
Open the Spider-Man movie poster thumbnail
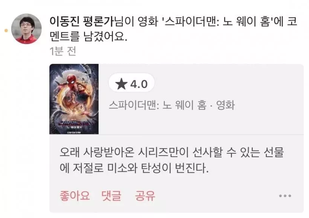pyautogui.click(x=74, y=99)
